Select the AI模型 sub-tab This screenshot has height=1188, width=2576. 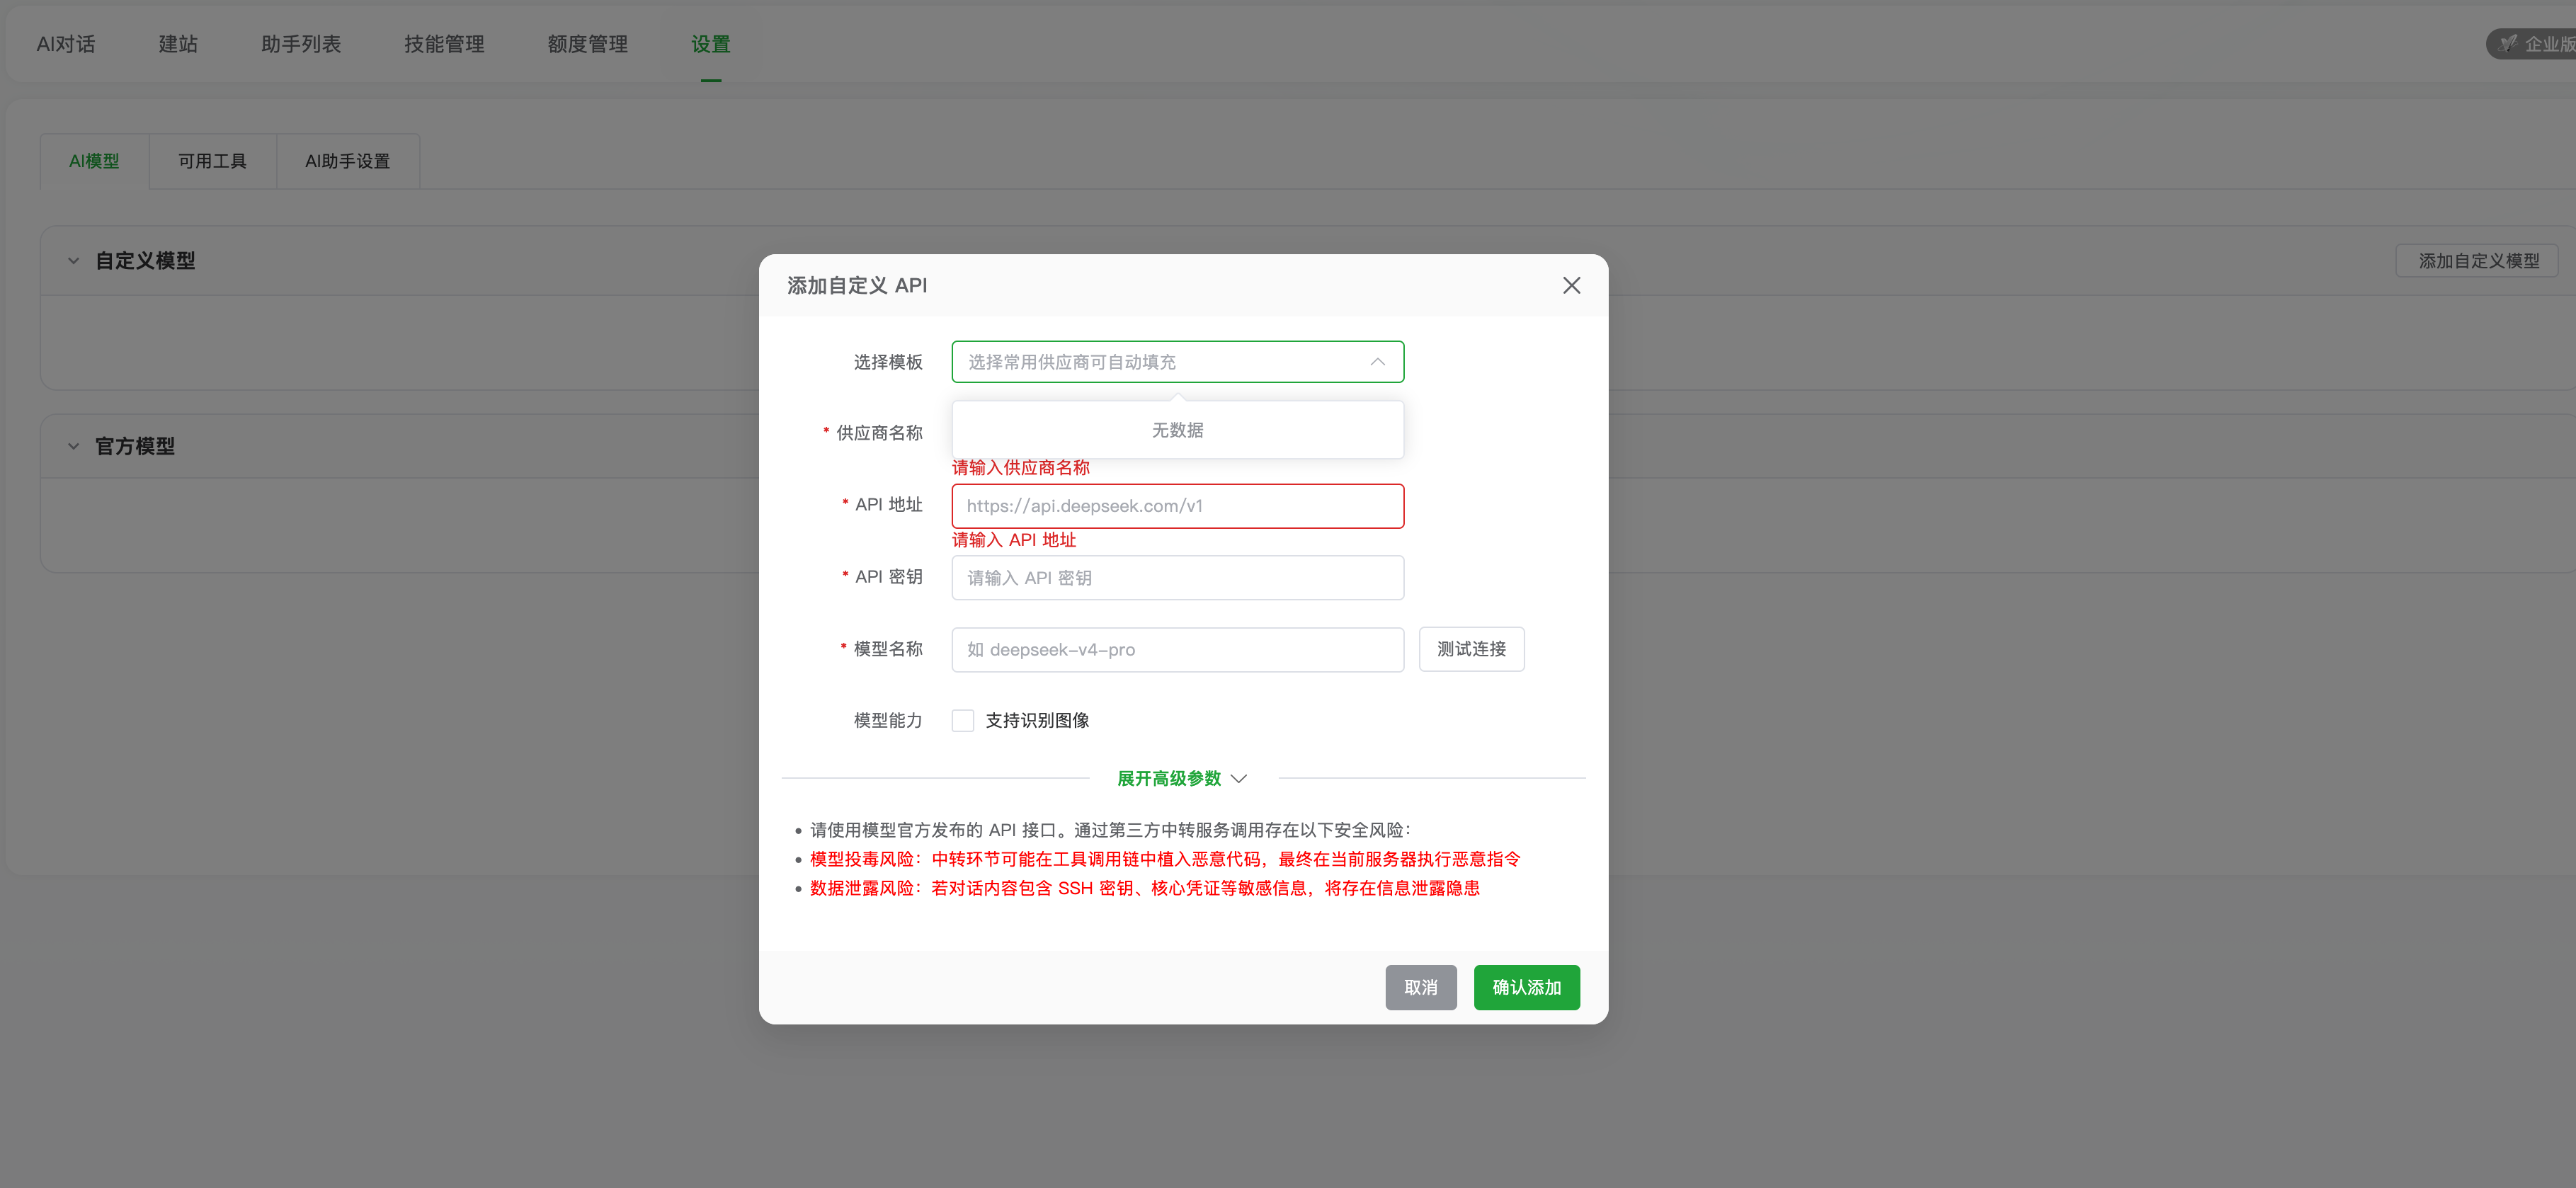(94, 161)
